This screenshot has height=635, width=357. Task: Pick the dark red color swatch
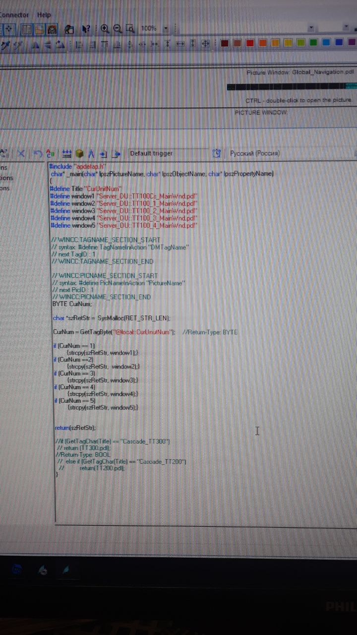225,43
